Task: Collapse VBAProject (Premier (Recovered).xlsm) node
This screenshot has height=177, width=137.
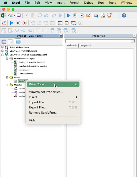Action: 2,55
